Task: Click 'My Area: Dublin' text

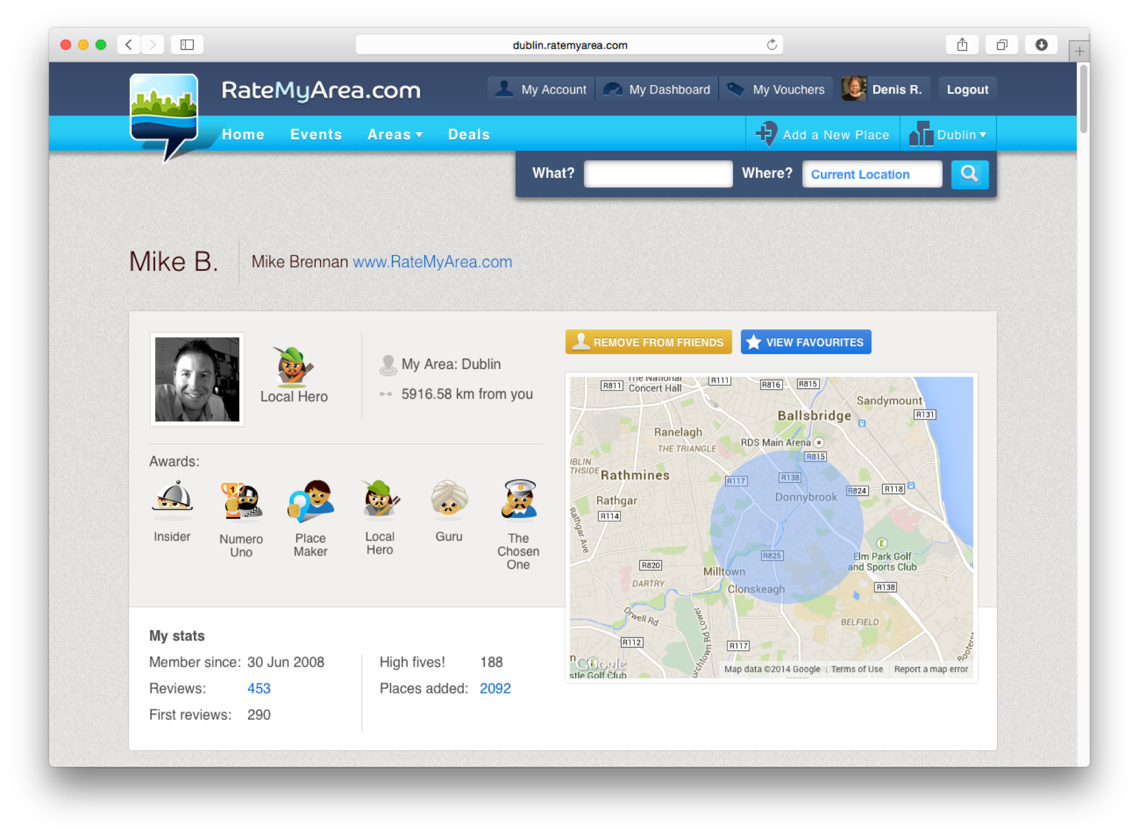Action: pyautogui.click(x=451, y=364)
